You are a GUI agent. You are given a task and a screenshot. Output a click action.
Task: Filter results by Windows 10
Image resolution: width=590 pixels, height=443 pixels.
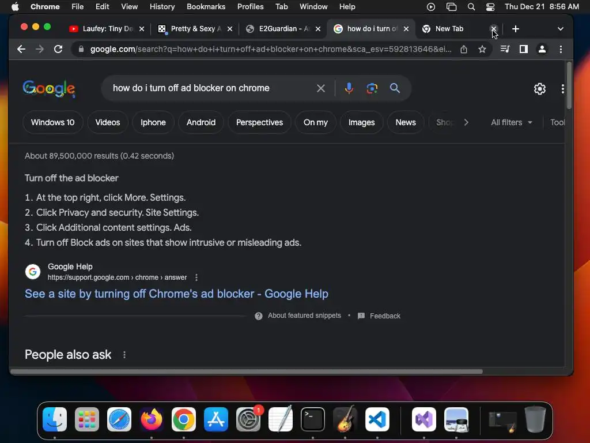pos(52,122)
